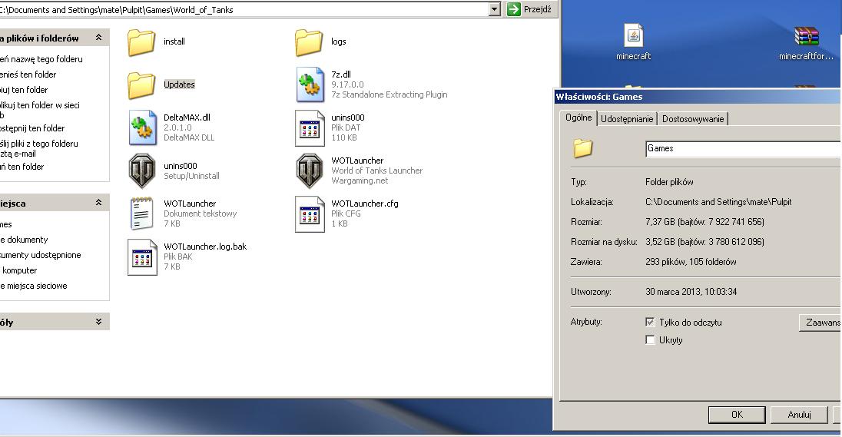Switch to the Udostępnianie tab
This screenshot has width=842, height=437.
point(627,119)
